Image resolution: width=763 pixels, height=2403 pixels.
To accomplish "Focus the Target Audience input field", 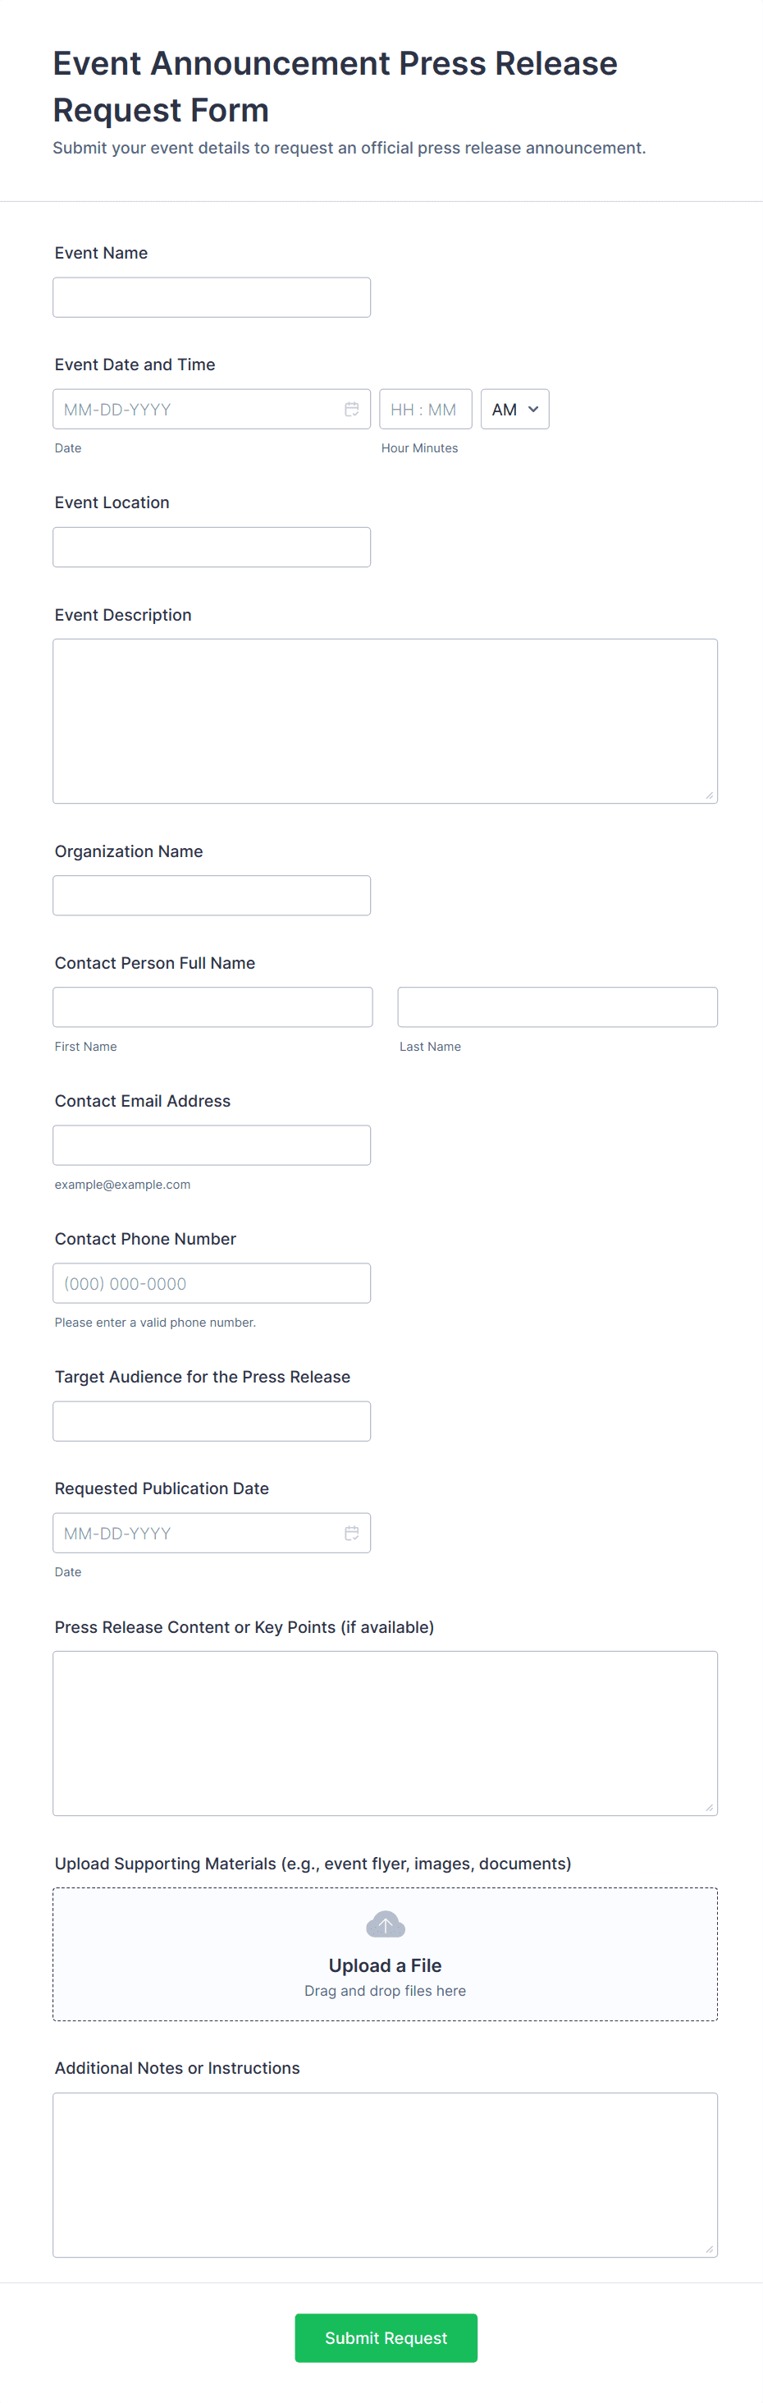I will (212, 1422).
